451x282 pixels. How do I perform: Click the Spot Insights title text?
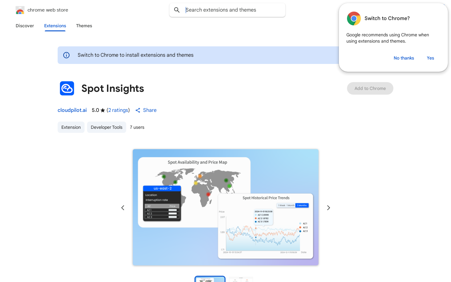coord(113,88)
